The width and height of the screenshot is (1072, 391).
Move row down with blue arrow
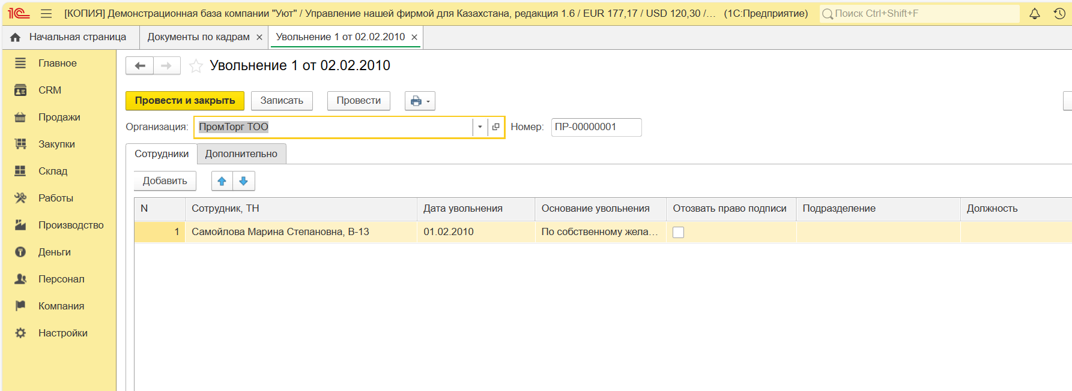pyautogui.click(x=243, y=181)
